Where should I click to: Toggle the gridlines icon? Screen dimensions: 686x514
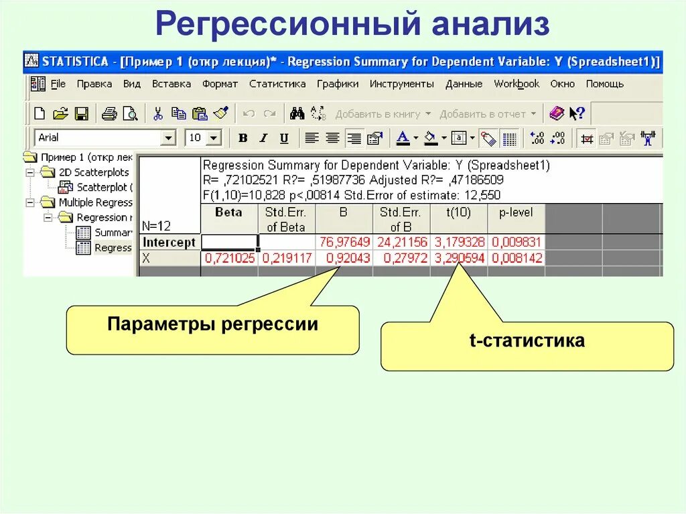point(509,139)
